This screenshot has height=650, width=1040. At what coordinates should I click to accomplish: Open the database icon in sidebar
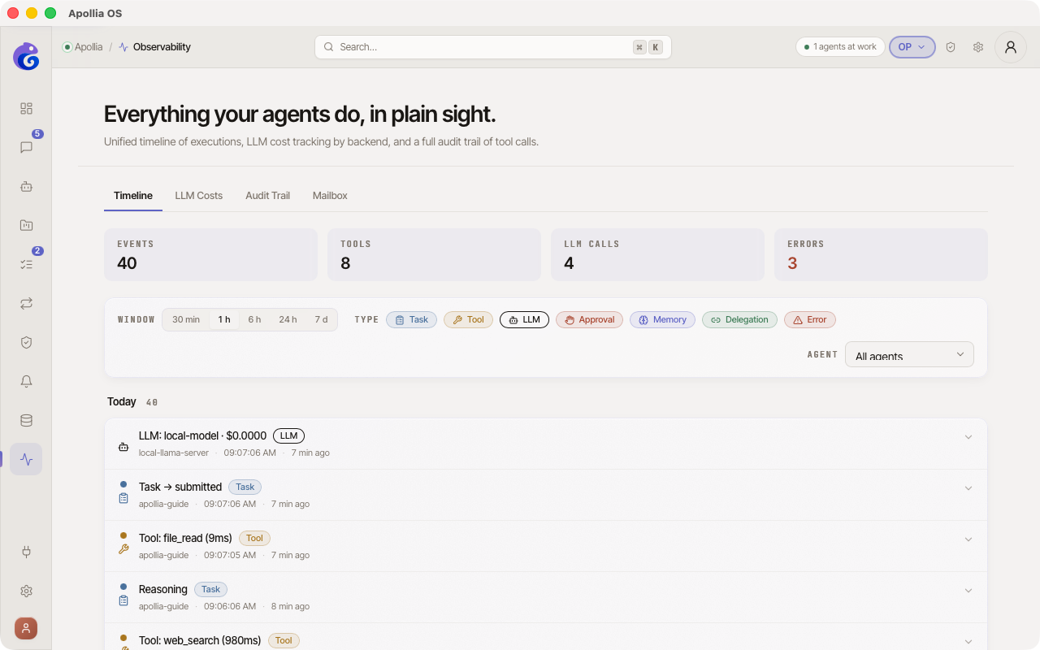pyautogui.click(x=26, y=420)
